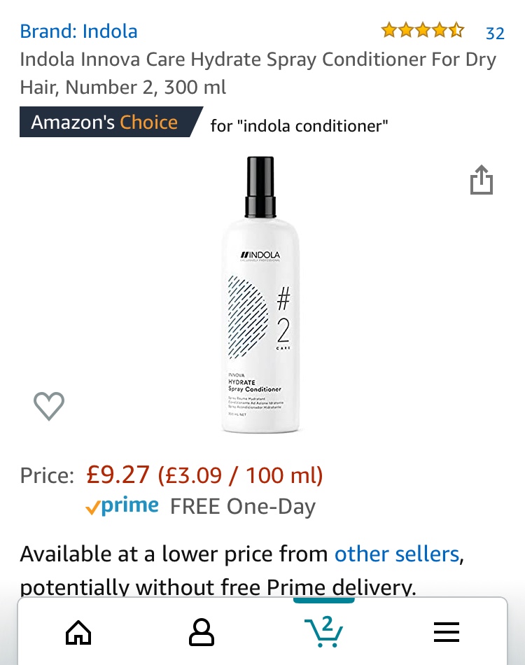The width and height of the screenshot is (525, 665).
Task: Click the Indola Innova Care product title
Action: [258, 73]
